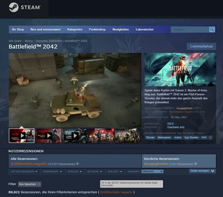This screenshot has height=197, width=223.
Task: Play the second trailer thumbnail
Action: click(x=48, y=136)
